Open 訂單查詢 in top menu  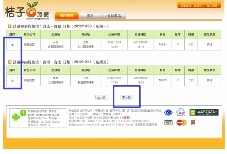(x=186, y=6)
